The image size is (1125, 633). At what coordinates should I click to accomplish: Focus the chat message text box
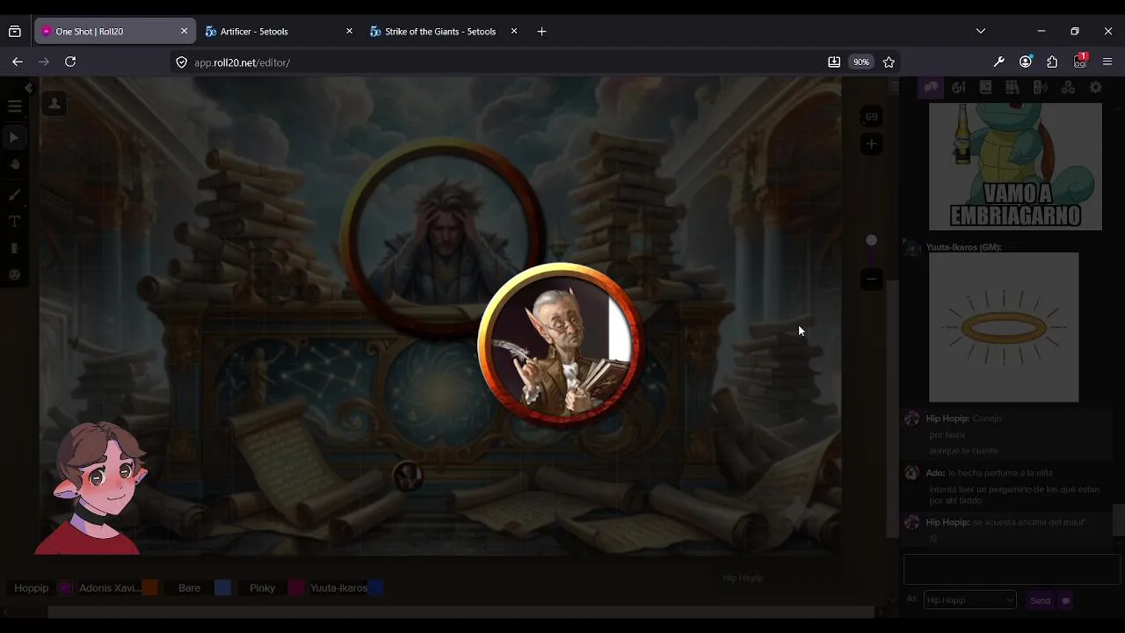1011,570
